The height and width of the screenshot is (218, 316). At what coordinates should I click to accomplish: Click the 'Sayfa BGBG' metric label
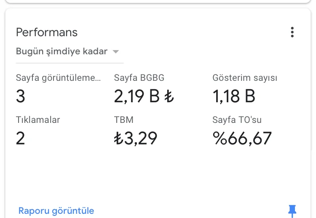[x=139, y=78]
